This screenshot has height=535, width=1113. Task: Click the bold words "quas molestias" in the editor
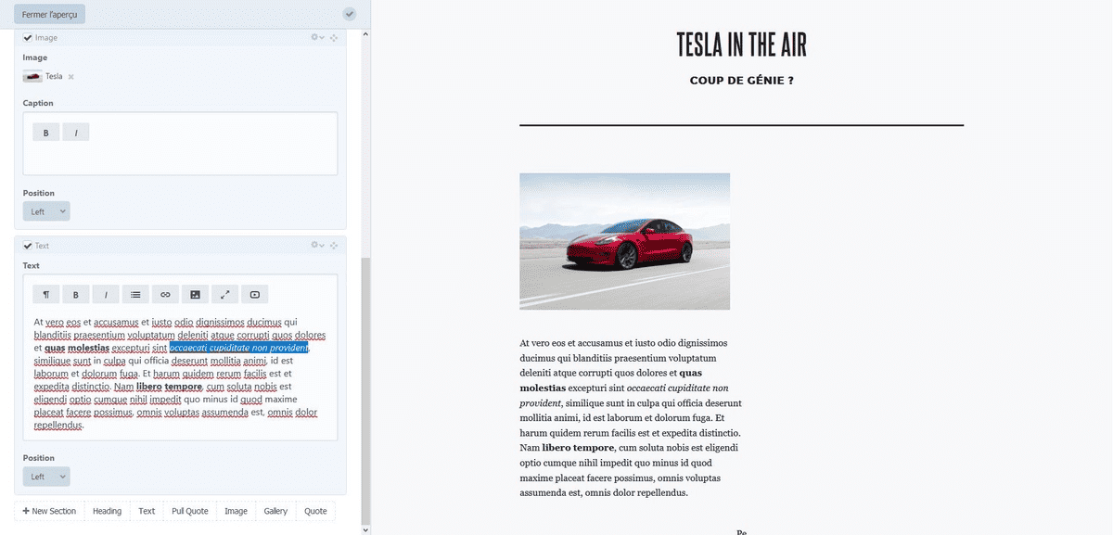point(77,348)
